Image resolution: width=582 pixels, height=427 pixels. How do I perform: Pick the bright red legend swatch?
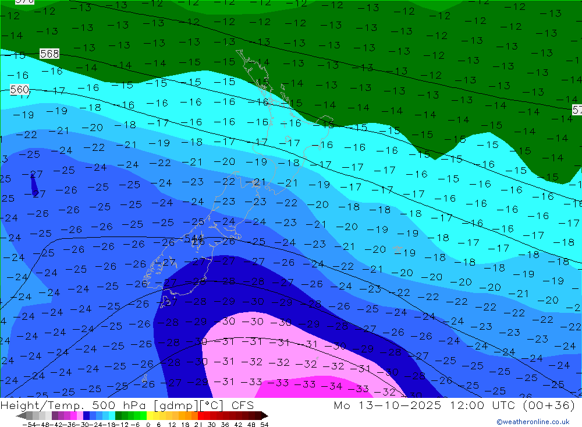tap(201, 416)
